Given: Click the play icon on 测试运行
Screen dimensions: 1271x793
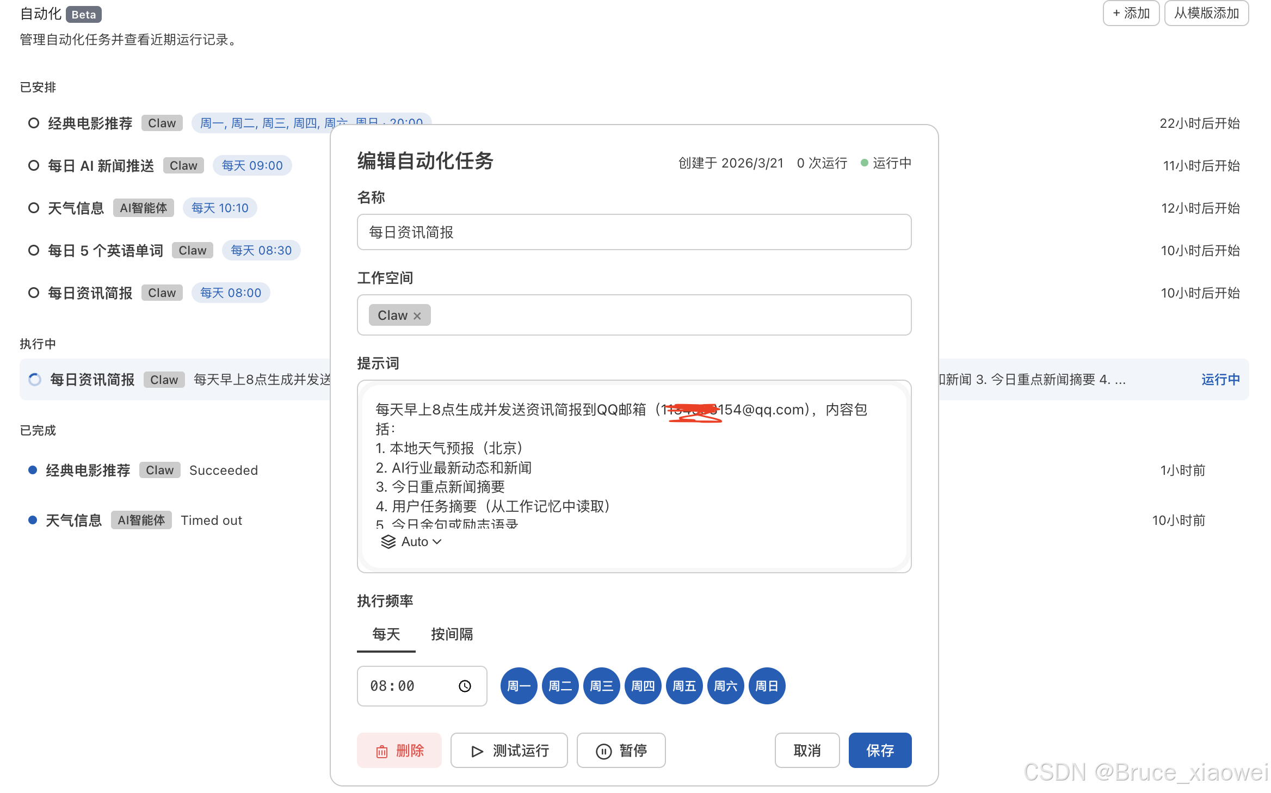Looking at the screenshot, I should tap(477, 751).
